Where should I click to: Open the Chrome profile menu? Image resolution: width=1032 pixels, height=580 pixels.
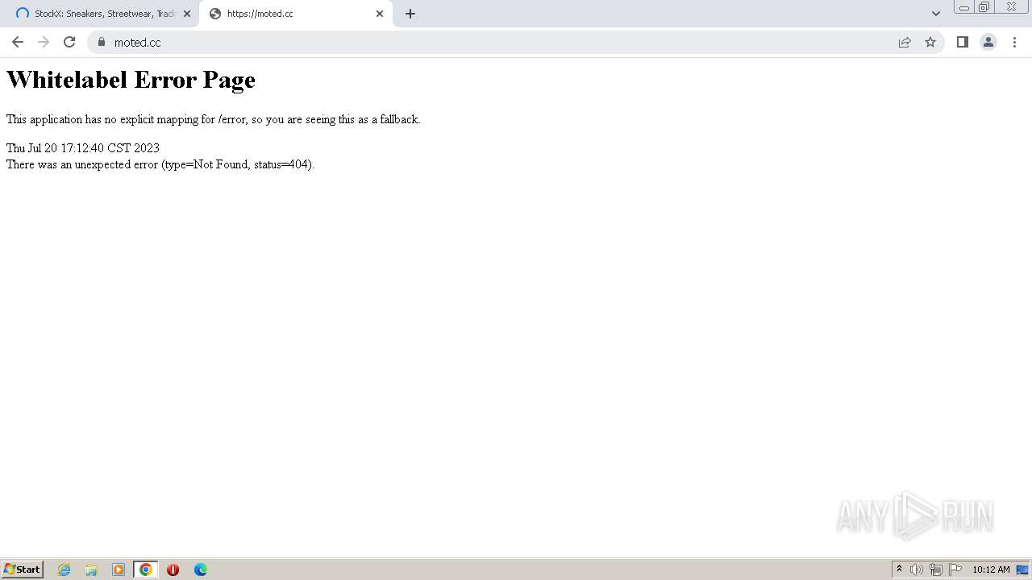click(988, 42)
